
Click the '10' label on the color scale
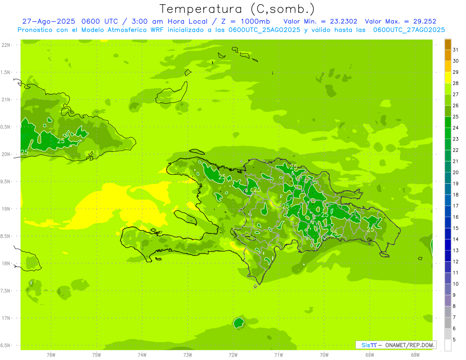(x=456, y=284)
